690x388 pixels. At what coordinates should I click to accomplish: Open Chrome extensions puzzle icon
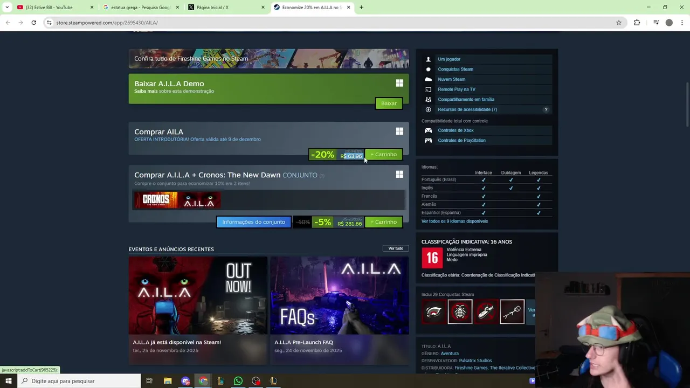(x=637, y=23)
